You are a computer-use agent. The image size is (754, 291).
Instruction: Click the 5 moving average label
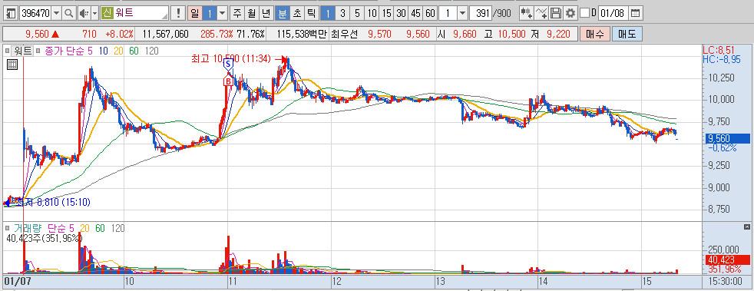(x=90, y=51)
